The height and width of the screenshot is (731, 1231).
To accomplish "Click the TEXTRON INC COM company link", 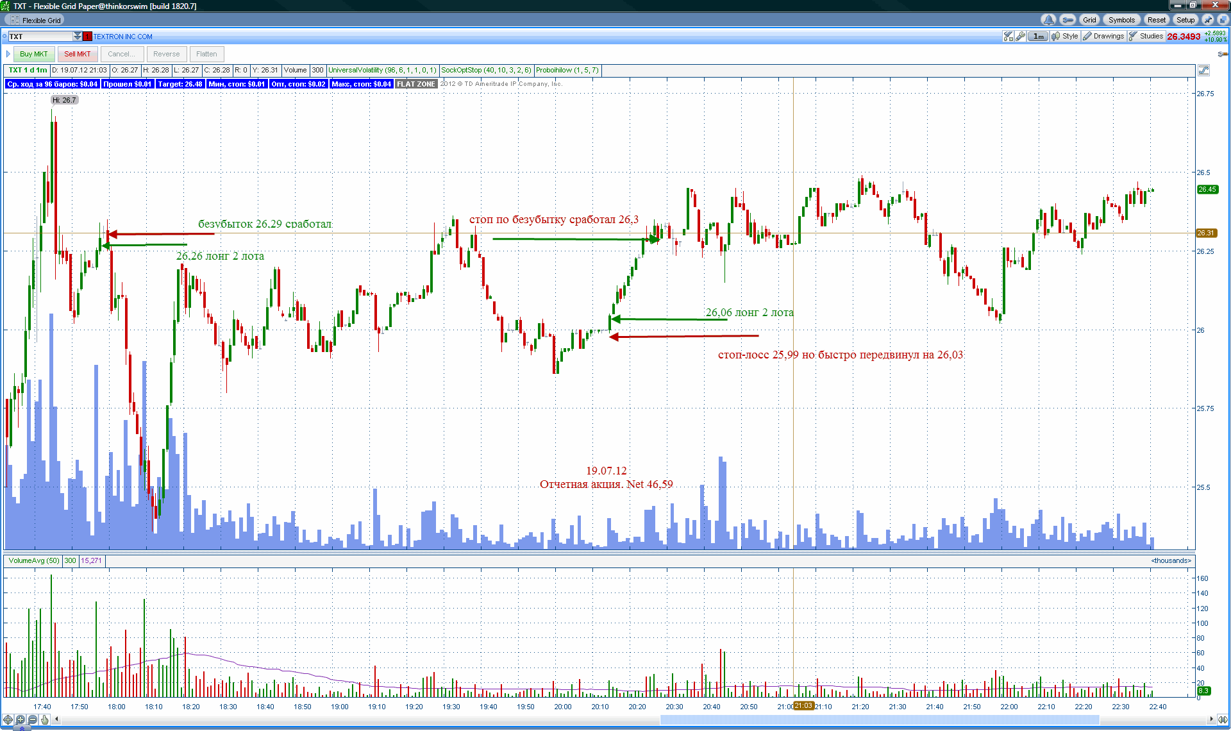I will click(123, 37).
